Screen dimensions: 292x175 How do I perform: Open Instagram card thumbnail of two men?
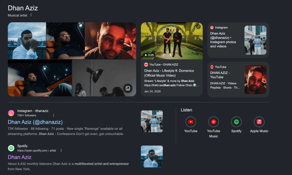255,40
